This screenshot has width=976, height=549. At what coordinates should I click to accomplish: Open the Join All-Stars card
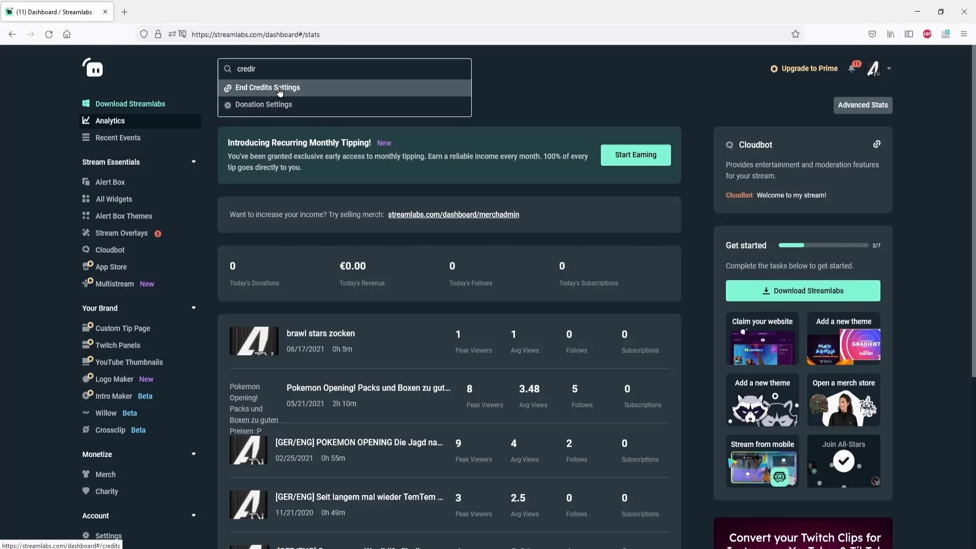(x=843, y=461)
